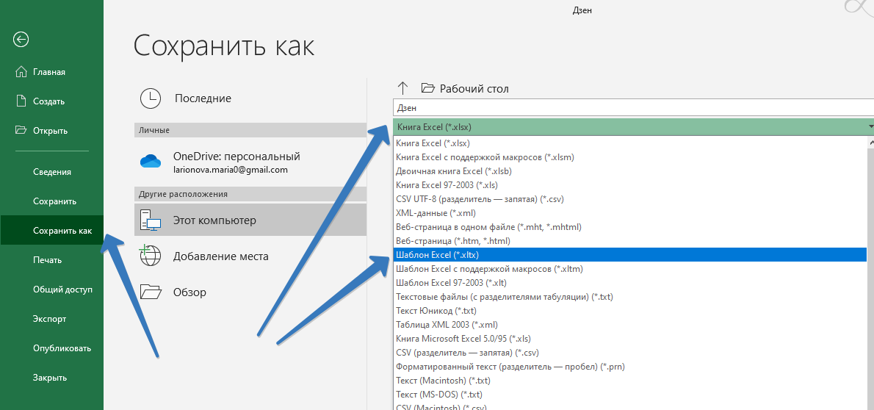874x410 pixels.
Task: Choose Добавление места
Action: tap(250, 256)
